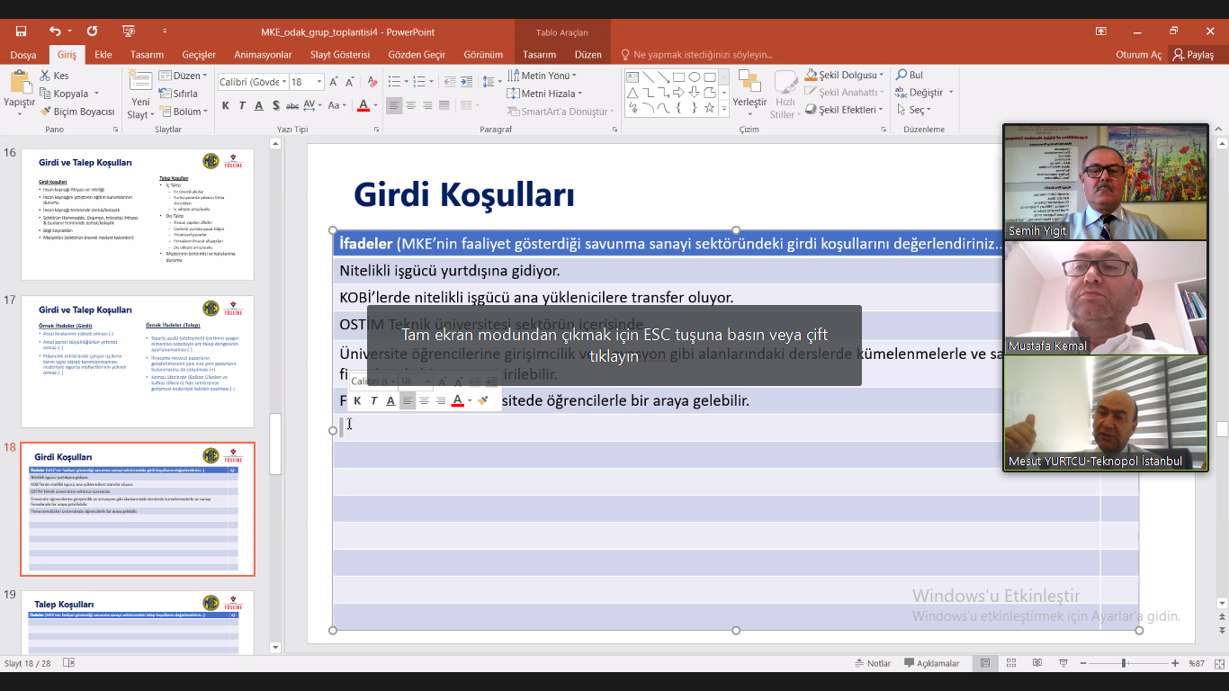This screenshot has width=1229, height=691.
Task: Switch to Slide Sorter view in status bar
Action: (x=1013, y=663)
